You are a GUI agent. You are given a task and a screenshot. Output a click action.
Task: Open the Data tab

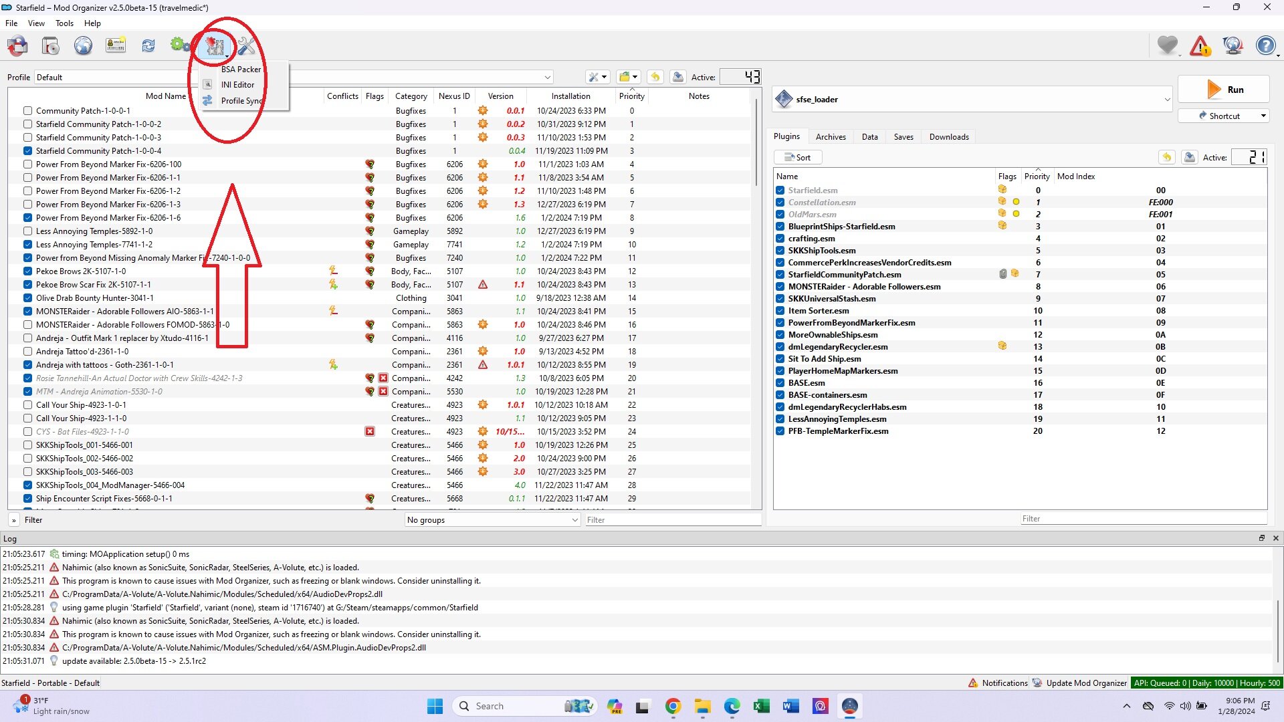[870, 137]
